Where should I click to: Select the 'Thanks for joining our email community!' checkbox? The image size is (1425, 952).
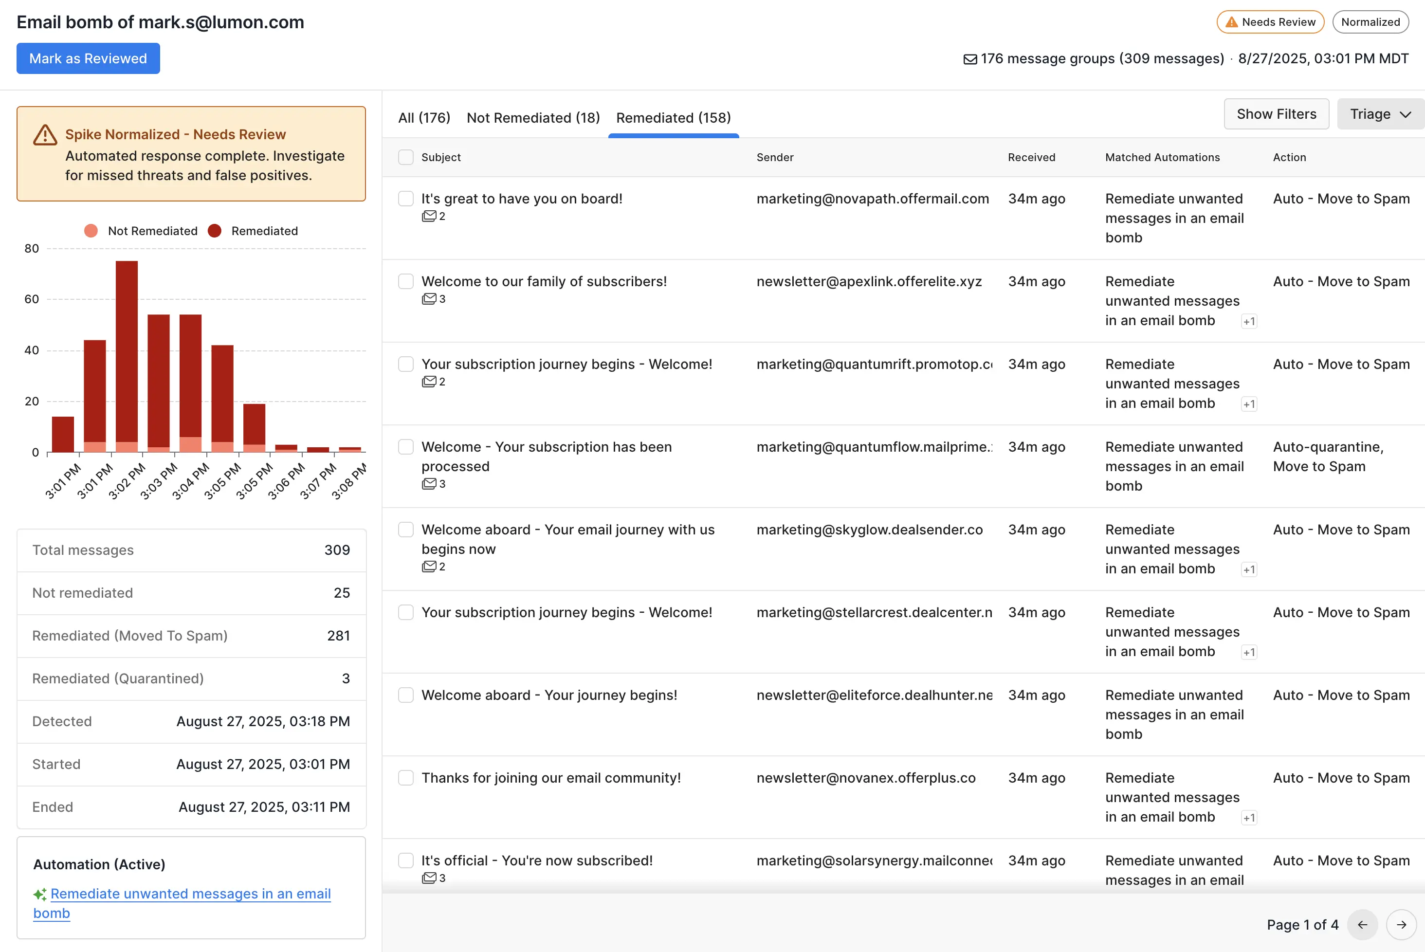405,778
